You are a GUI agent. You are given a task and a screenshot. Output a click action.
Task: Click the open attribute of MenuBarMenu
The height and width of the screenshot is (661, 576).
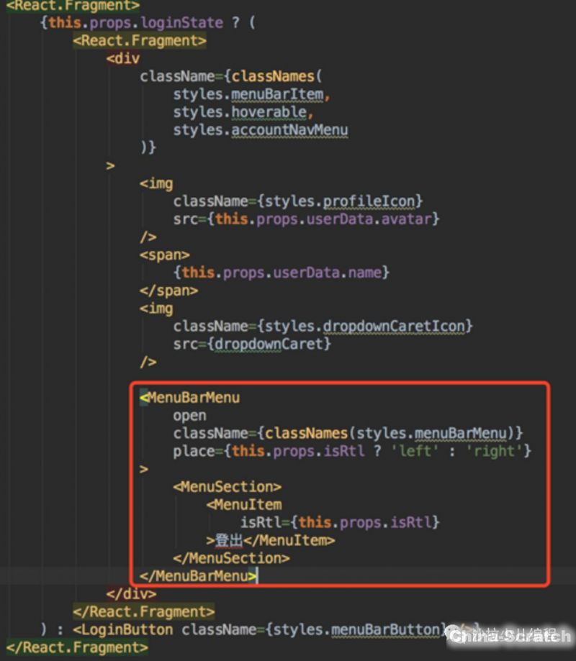pos(189,416)
